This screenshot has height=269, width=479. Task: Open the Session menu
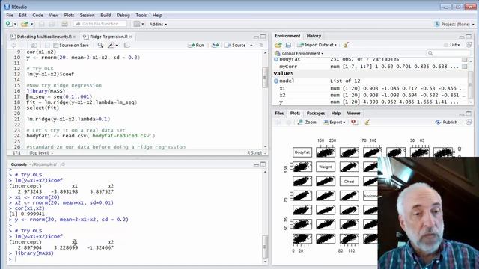click(x=87, y=15)
